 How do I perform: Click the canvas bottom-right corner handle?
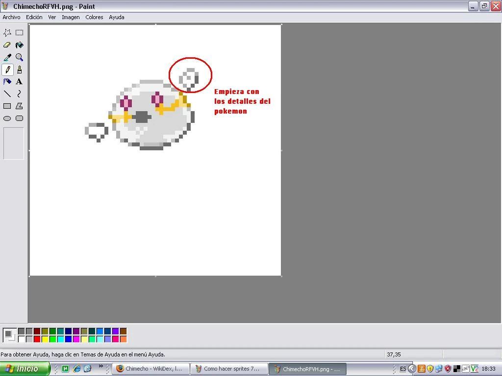[281, 276]
